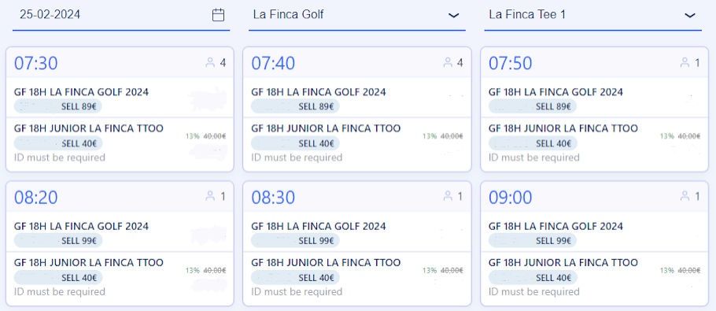Click SELL 40€ junior rate at 08:20
Image resolution: width=716 pixels, height=311 pixels.
[x=58, y=278]
